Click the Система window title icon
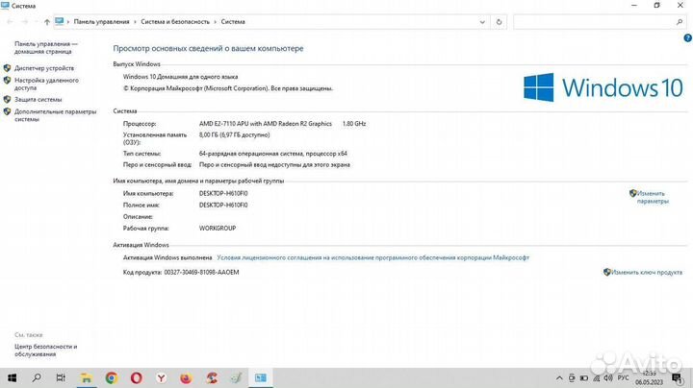Viewport: 693px width, 388px height. (x=5, y=6)
